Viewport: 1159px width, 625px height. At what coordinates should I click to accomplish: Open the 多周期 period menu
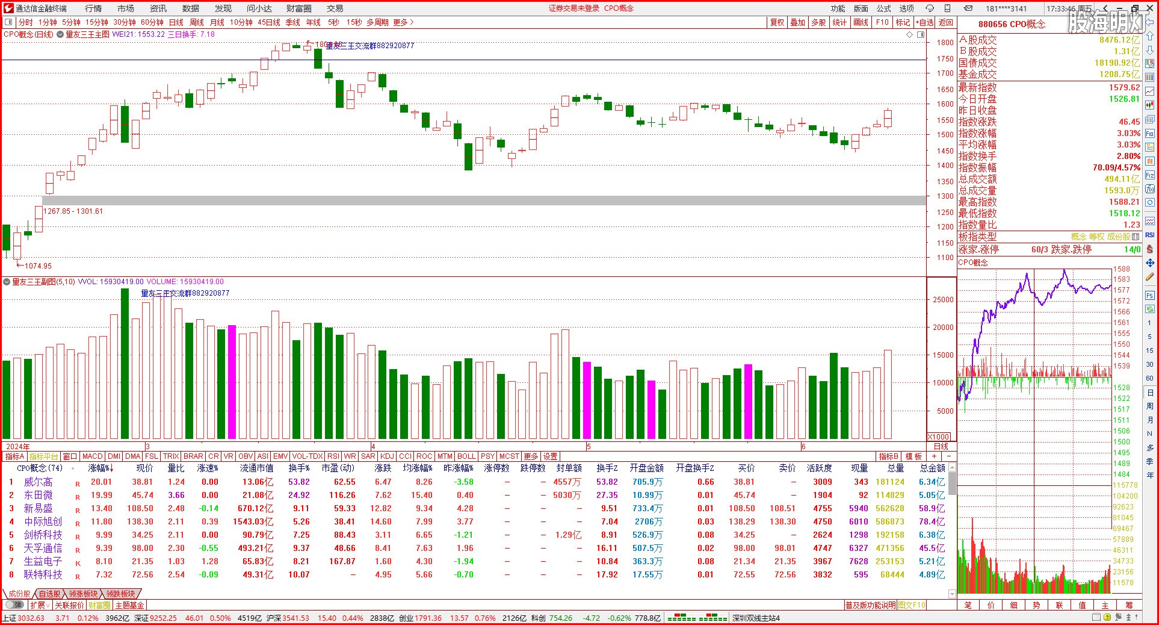point(377,22)
